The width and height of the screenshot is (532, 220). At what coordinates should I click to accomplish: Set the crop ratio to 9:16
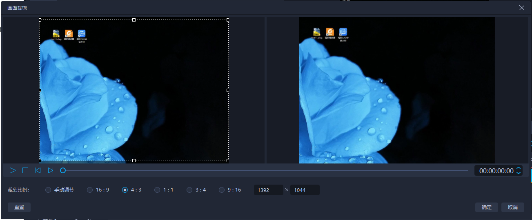tap(222, 190)
